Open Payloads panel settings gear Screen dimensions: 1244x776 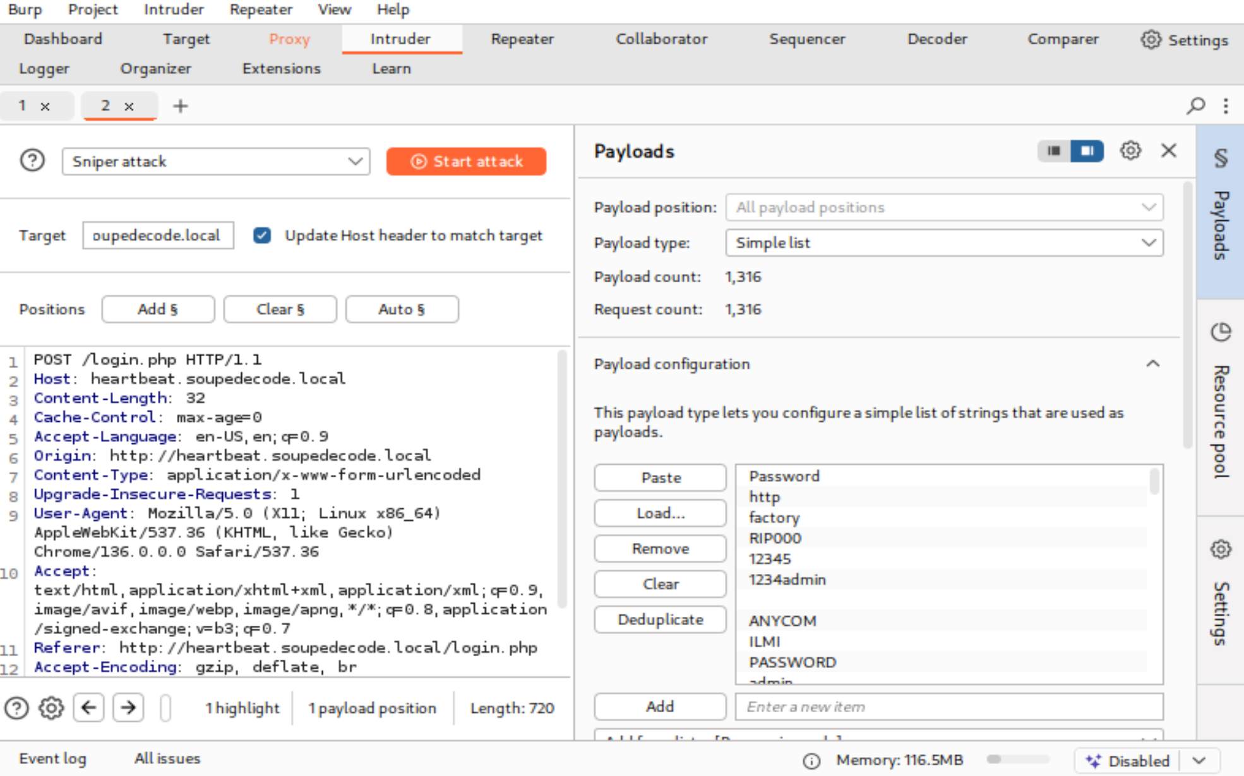[x=1130, y=150]
